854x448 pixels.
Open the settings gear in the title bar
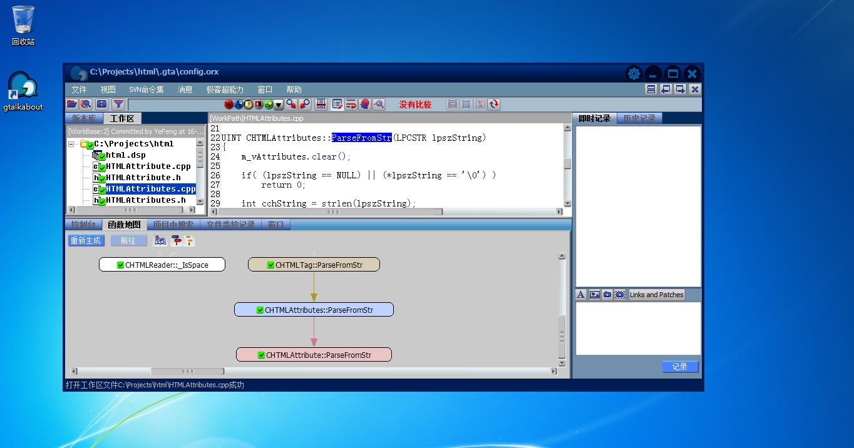tap(634, 73)
